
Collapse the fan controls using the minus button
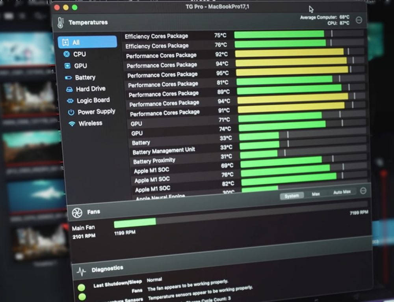tap(362, 190)
